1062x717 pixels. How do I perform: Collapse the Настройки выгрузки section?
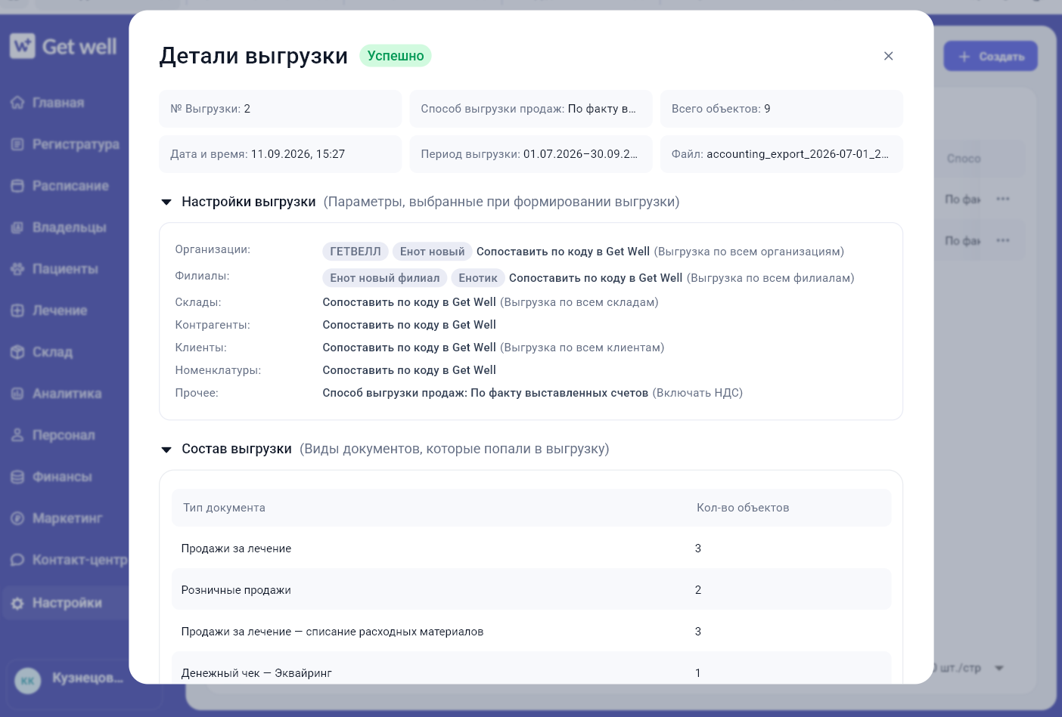[166, 202]
